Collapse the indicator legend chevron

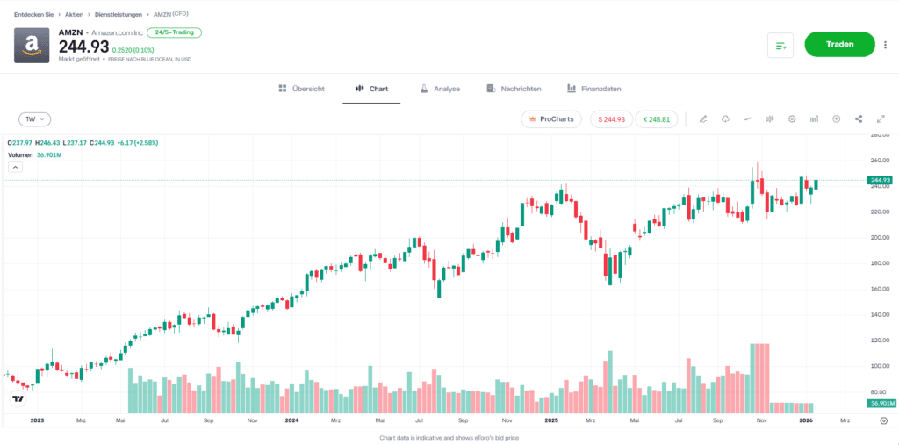(x=15, y=166)
